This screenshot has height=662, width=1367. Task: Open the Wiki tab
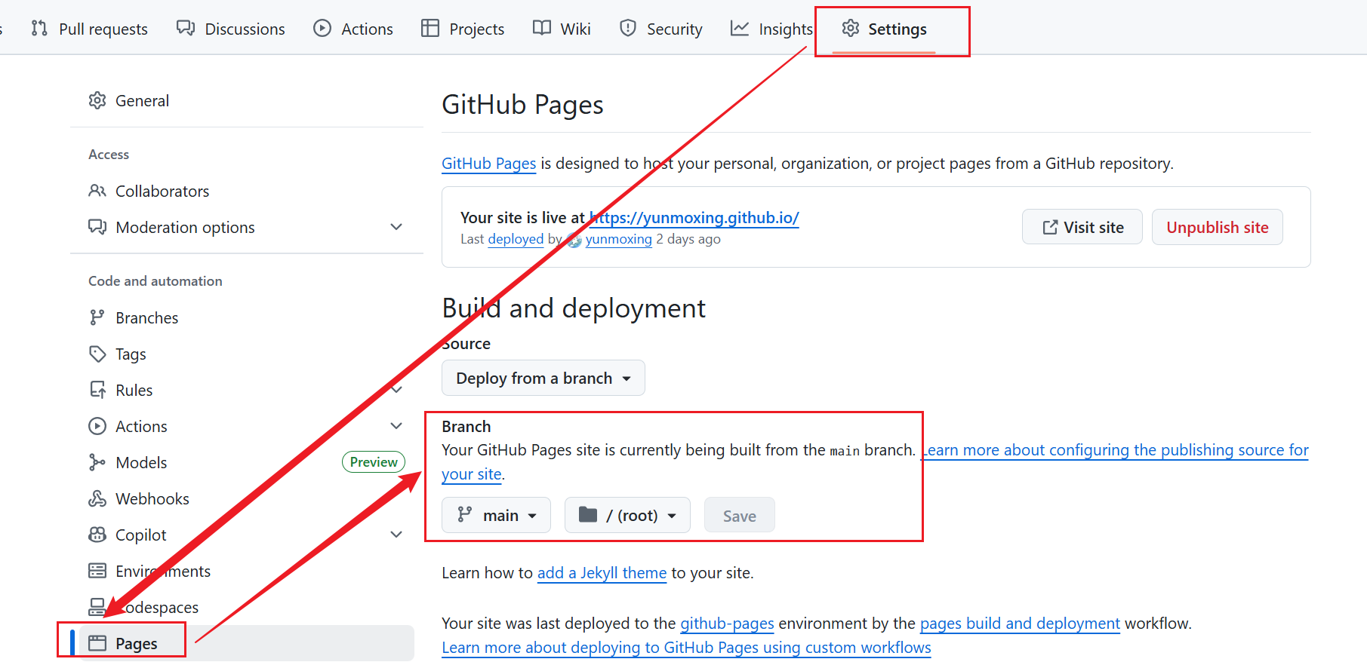click(562, 29)
